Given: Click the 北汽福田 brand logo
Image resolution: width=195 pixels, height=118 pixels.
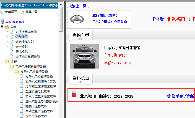Looking at the screenshot, I should pyautogui.click(x=77, y=19).
